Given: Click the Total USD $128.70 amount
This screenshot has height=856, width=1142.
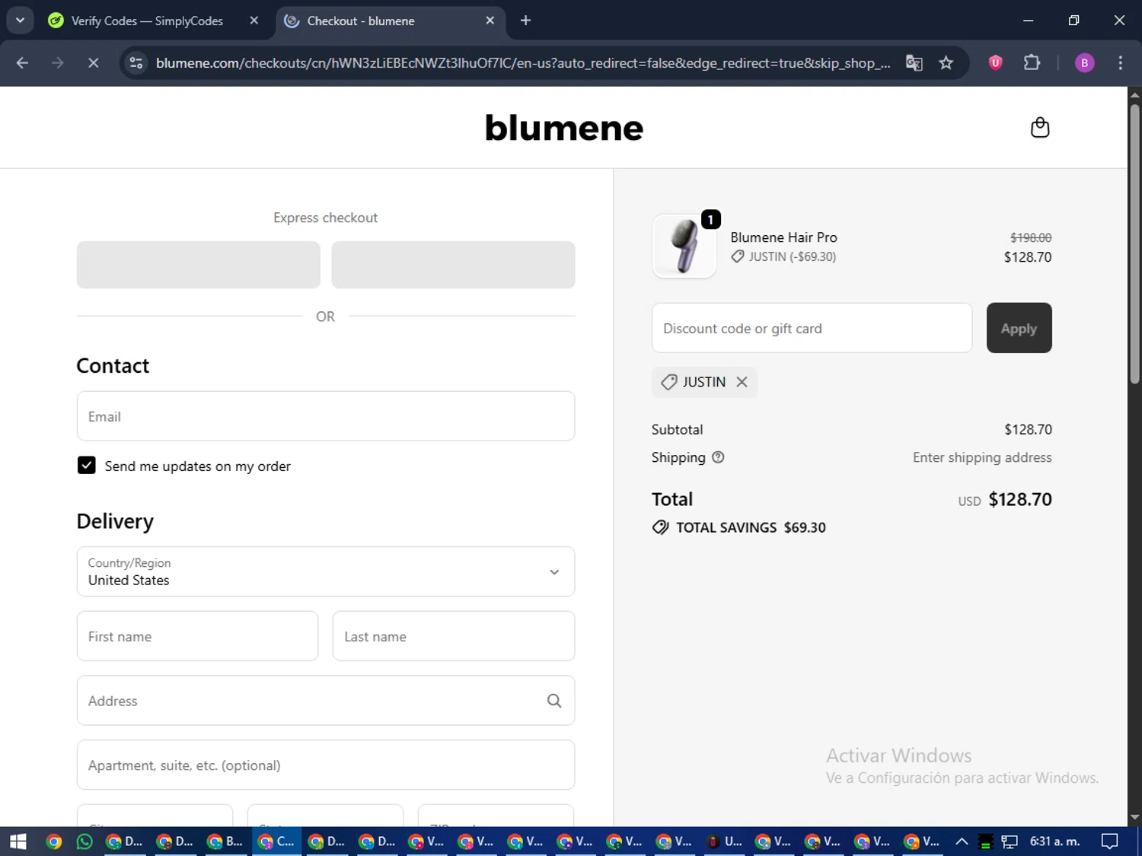Looking at the screenshot, I should 1020,499.
